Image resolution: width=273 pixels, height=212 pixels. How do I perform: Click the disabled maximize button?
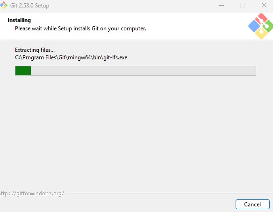pyautogui.click(x=243, y=6)
